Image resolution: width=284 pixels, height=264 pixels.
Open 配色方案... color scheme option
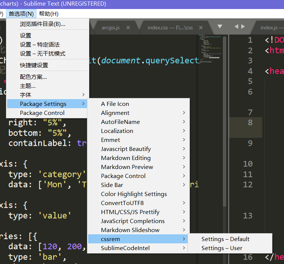pos(33,77)
